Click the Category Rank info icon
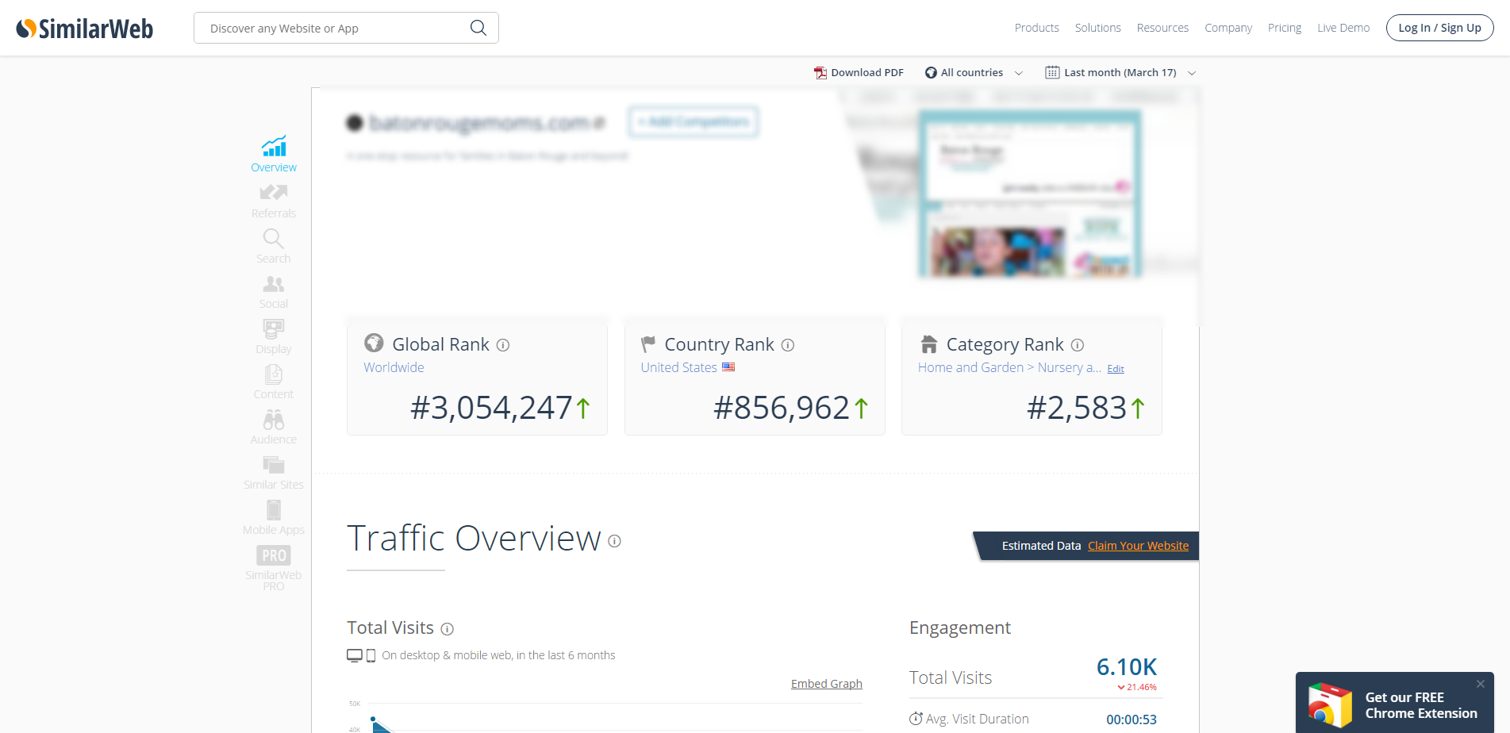This screenshot has height=733, width=1510. click(1078, 345)
